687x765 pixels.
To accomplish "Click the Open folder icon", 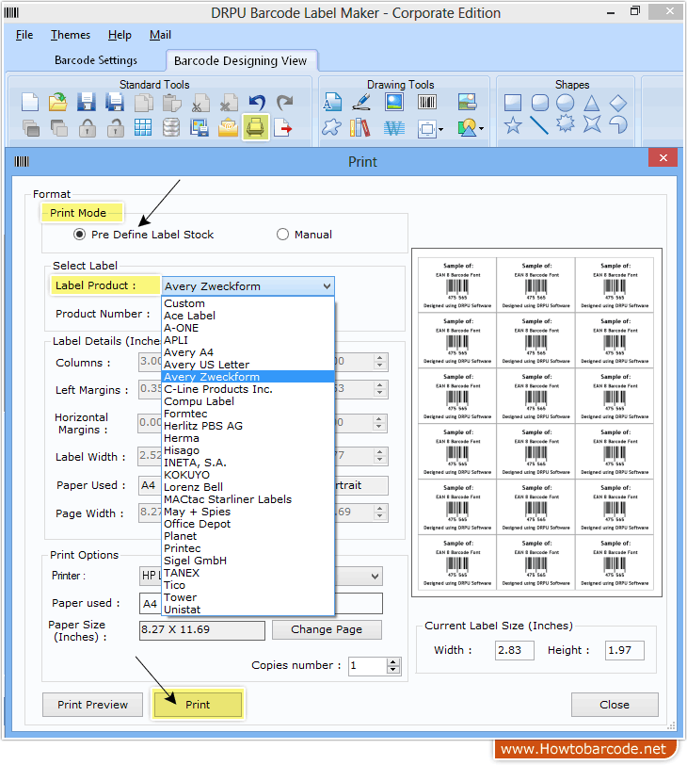I will pos(58,103).
